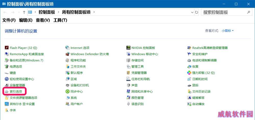Click the 网络和共享中心 icon
The image size is (255, 120).
129,91
